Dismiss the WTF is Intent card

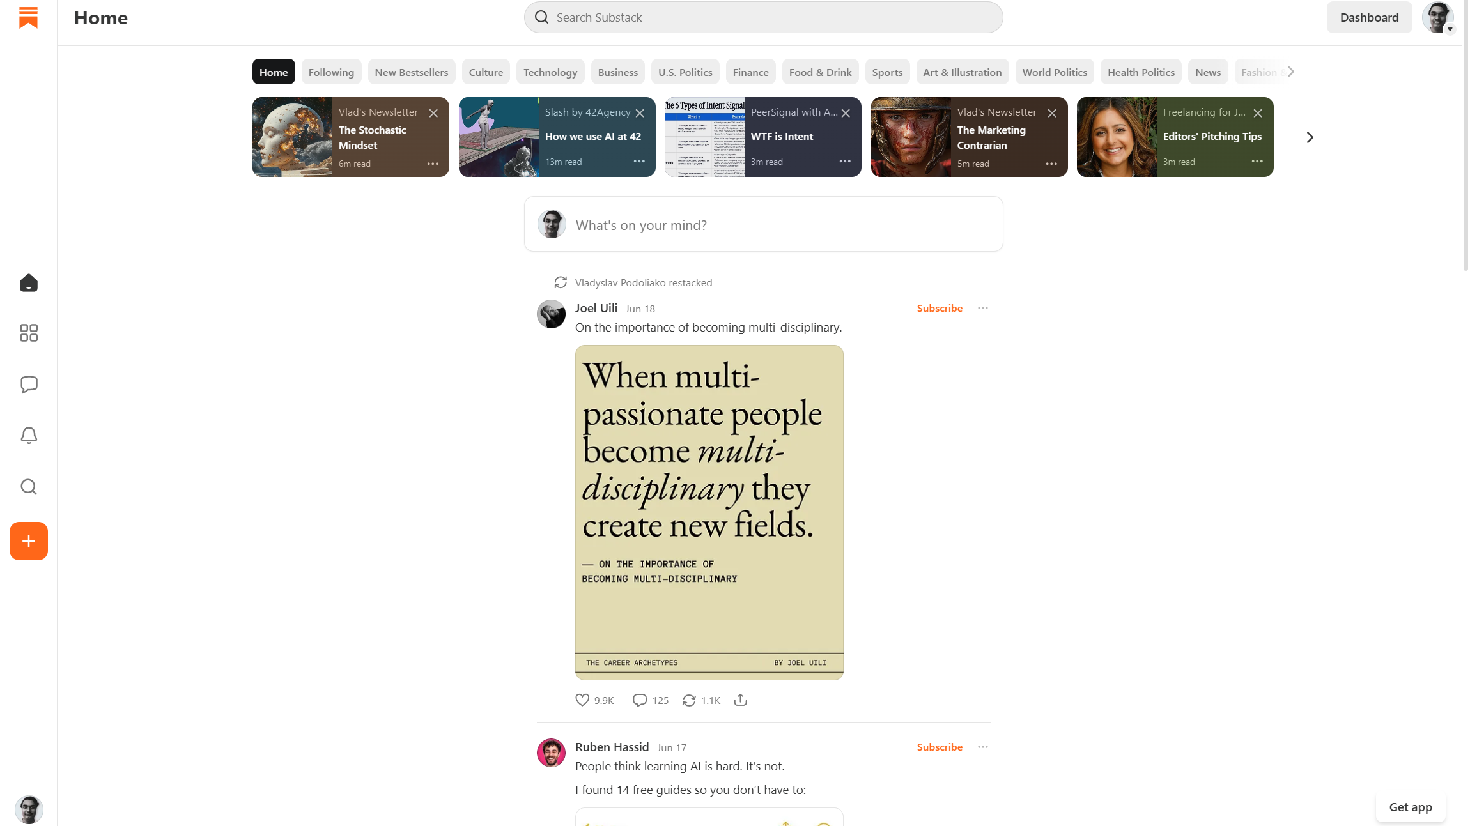(x=846, y=113)
